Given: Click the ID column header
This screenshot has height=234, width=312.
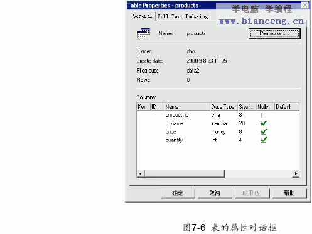Looking at the screenshot, I should click(x=157, y=107).
